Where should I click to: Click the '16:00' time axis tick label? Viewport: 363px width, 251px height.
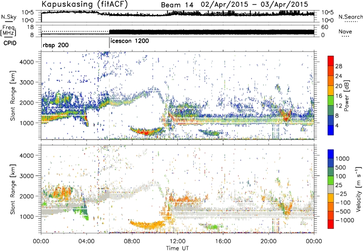coord(223,241)
